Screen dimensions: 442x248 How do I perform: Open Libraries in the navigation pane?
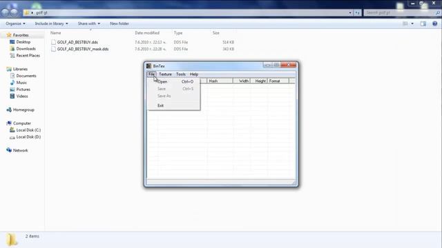[x=20, y=69]
